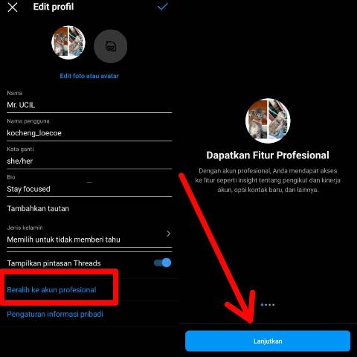Confirm profile edits with the blue checkmark
The image size is (357, 357).
[x=163, y=7]
